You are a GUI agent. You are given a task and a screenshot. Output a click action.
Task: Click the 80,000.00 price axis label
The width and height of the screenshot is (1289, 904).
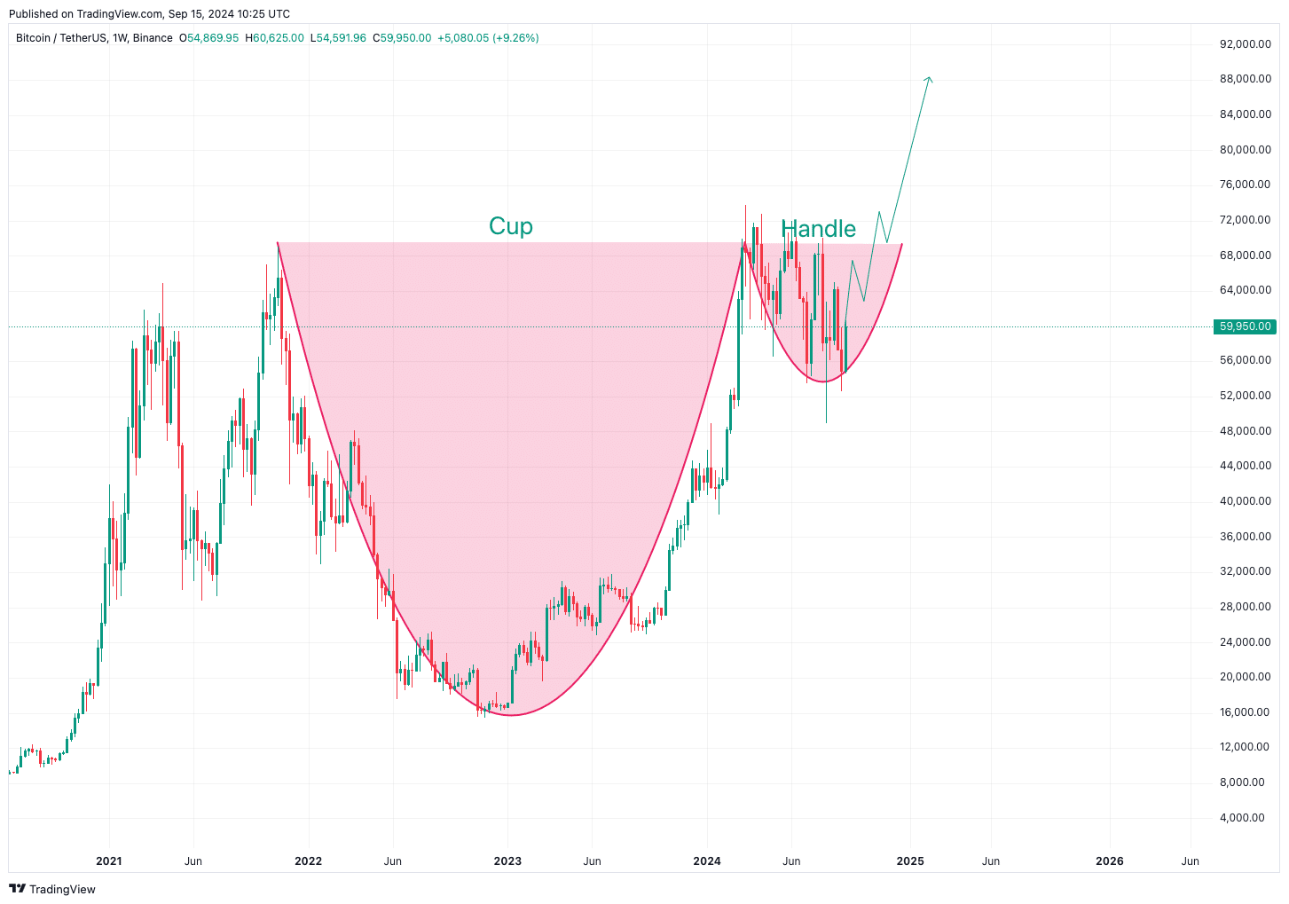point(1246,149)
